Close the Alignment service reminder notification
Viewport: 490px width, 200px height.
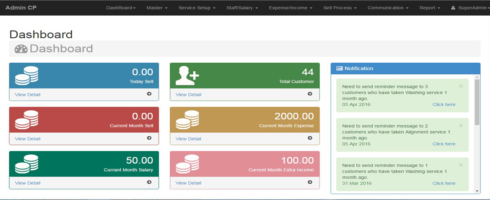pos(461,126)
